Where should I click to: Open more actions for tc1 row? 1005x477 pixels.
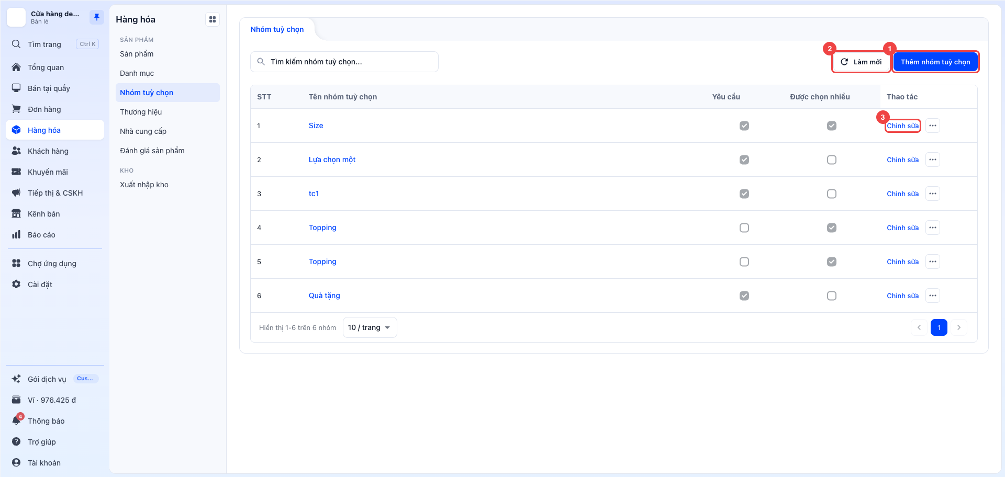point(933,194)
